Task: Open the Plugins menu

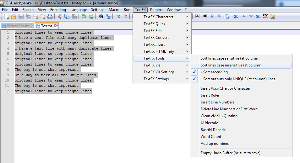Action: (x=156, y=10)
